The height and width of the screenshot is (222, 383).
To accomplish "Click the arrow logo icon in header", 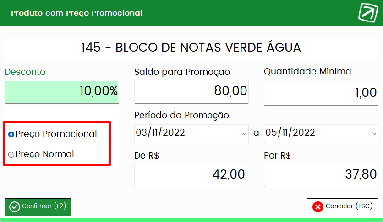I will [x=368, y=12].
